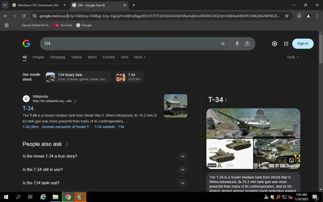Expand 'Is the T34 tank real?'
Viewport: 323px width, 202px height.
coord(105,183)
